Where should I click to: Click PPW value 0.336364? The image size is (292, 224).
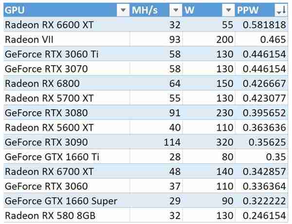coord(264,187)
